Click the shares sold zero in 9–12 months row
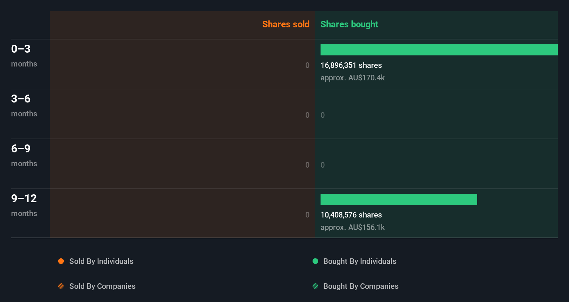The width and height of the screenshot is (569, 302). click(307, 215)
